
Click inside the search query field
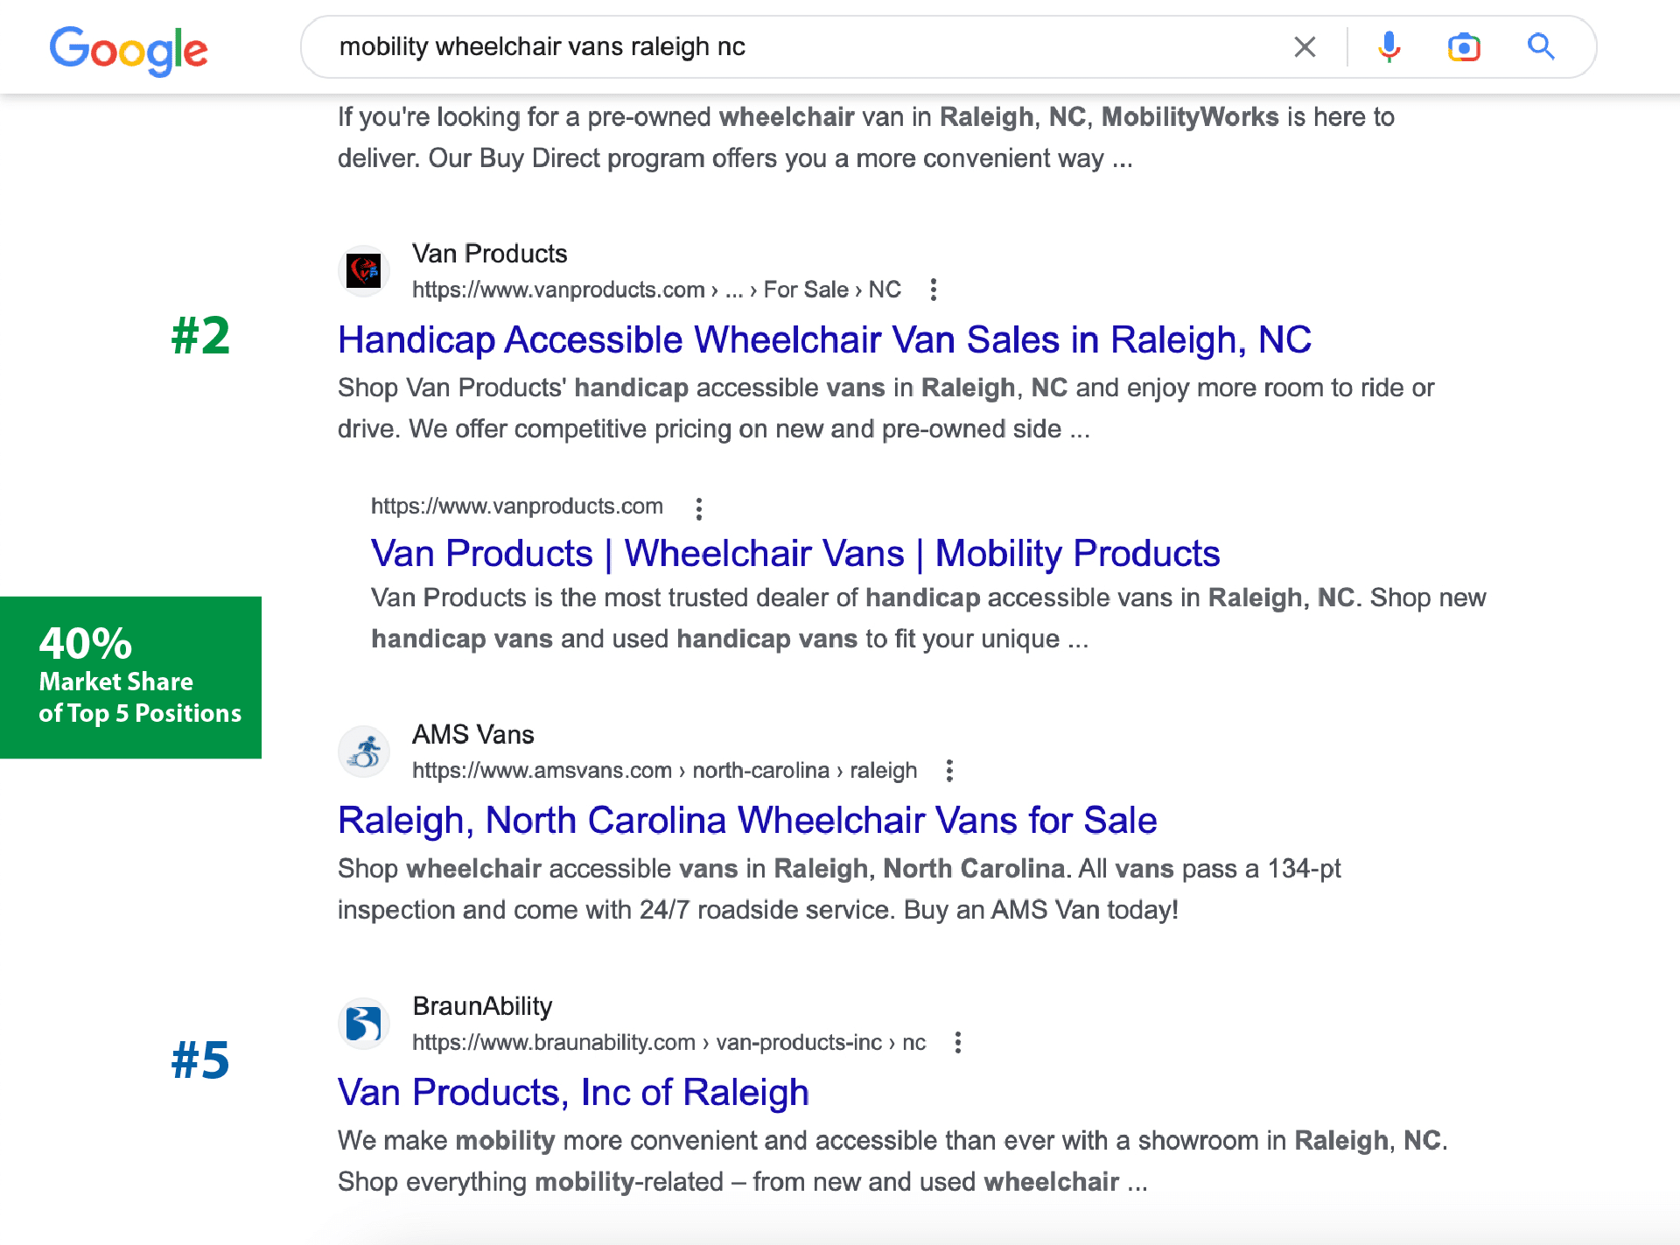tap(787, 47)
